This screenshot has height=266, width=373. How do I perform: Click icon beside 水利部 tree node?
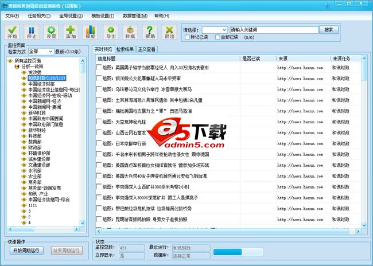pos(24,171)
